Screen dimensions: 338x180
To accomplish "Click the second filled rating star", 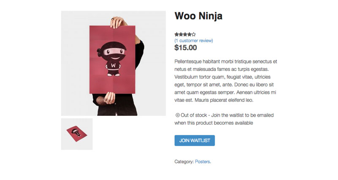I will (x=181, y=34).
